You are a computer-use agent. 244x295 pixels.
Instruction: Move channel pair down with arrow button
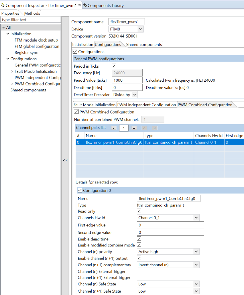[155, 128]
